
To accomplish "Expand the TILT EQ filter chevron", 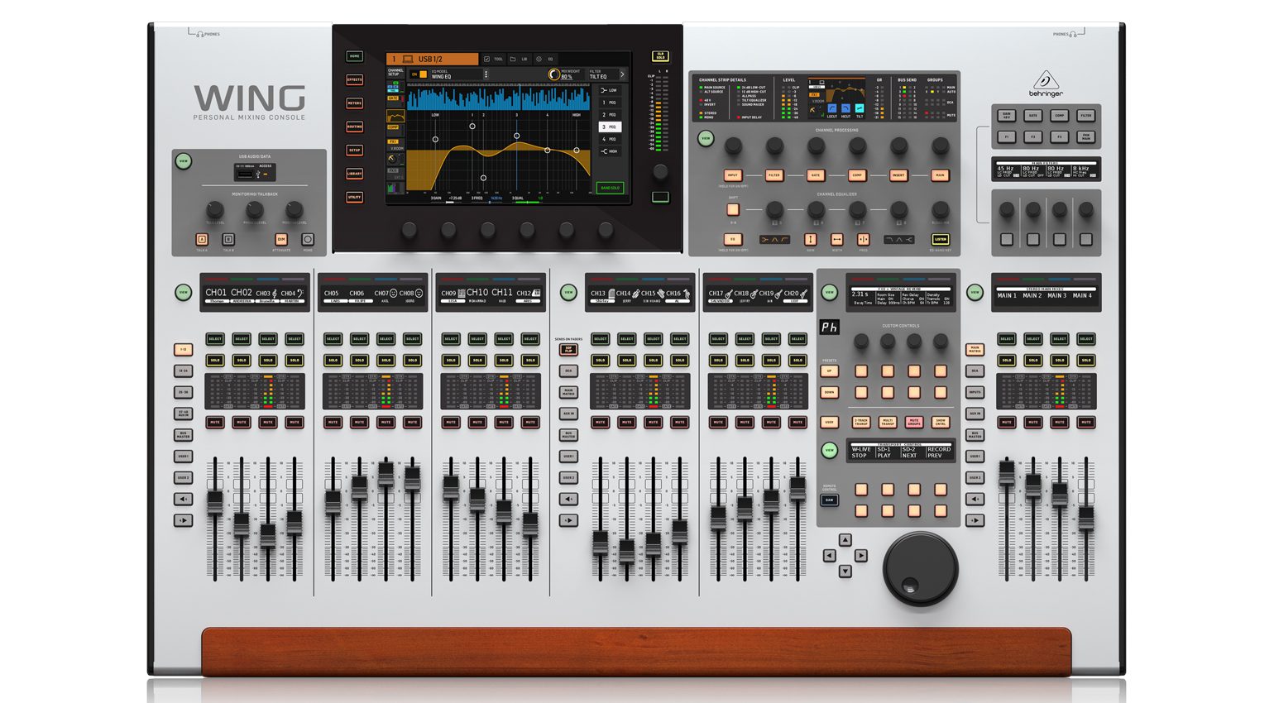I will [x=622, y=74].
